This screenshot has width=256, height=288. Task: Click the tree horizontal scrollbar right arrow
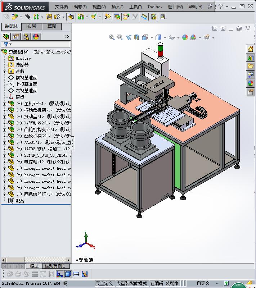click(x=68, y=260)
